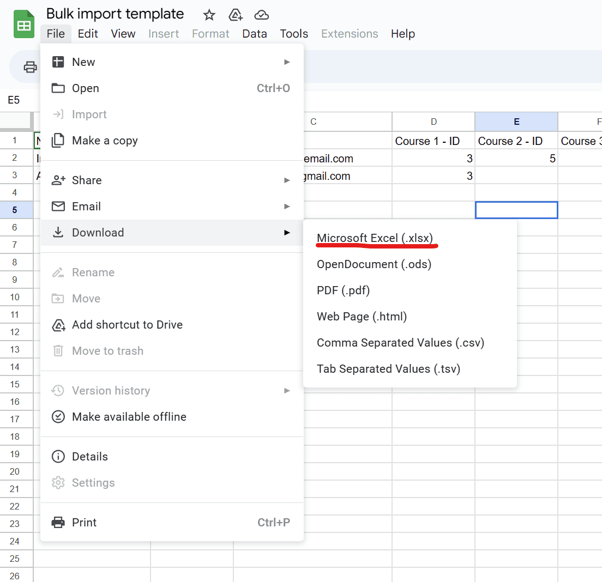Click the Google Sheets home logo
This screenshot has height=582, width=602.
tap(24, 24)
